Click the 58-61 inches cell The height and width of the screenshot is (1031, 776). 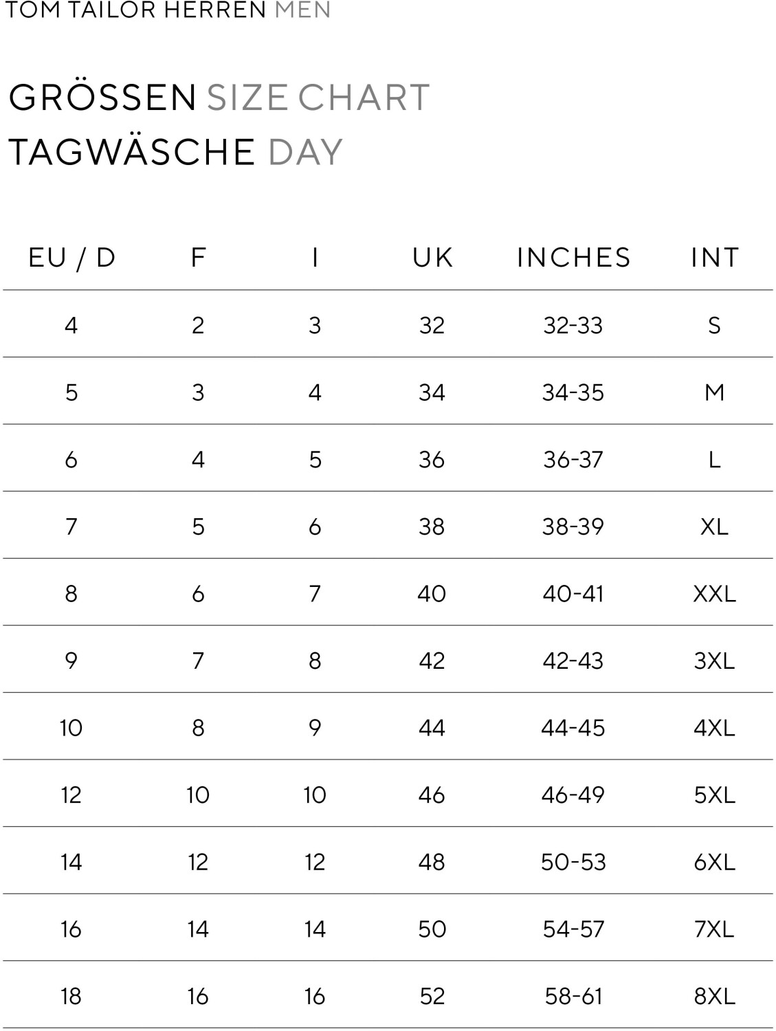point(573,996)
